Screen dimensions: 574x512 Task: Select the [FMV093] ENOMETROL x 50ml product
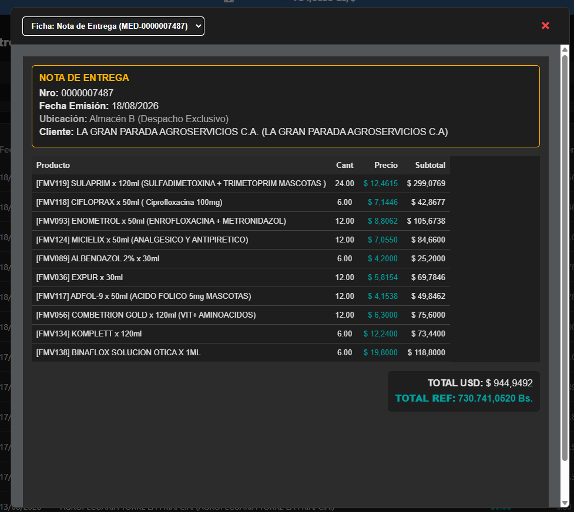click(161, 221)
